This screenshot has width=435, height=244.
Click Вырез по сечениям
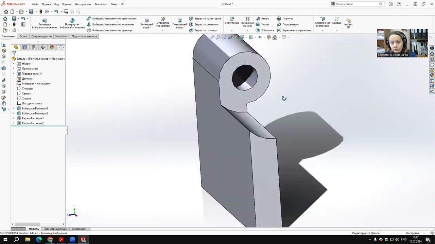[204, 24]
